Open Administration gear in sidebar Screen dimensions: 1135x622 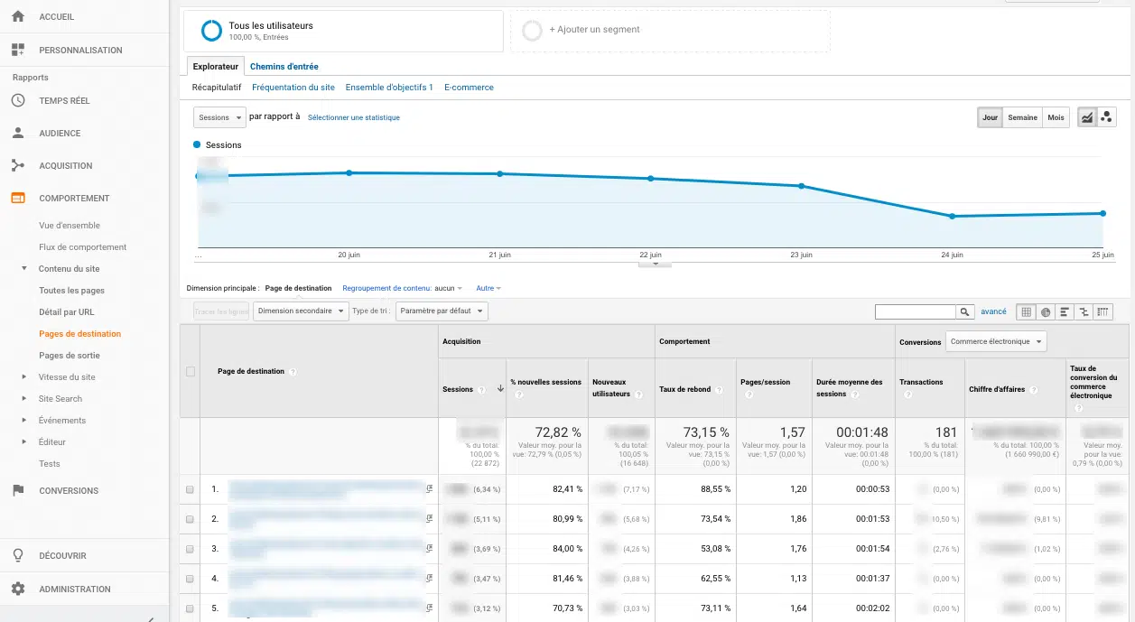[x=18, y=589]
